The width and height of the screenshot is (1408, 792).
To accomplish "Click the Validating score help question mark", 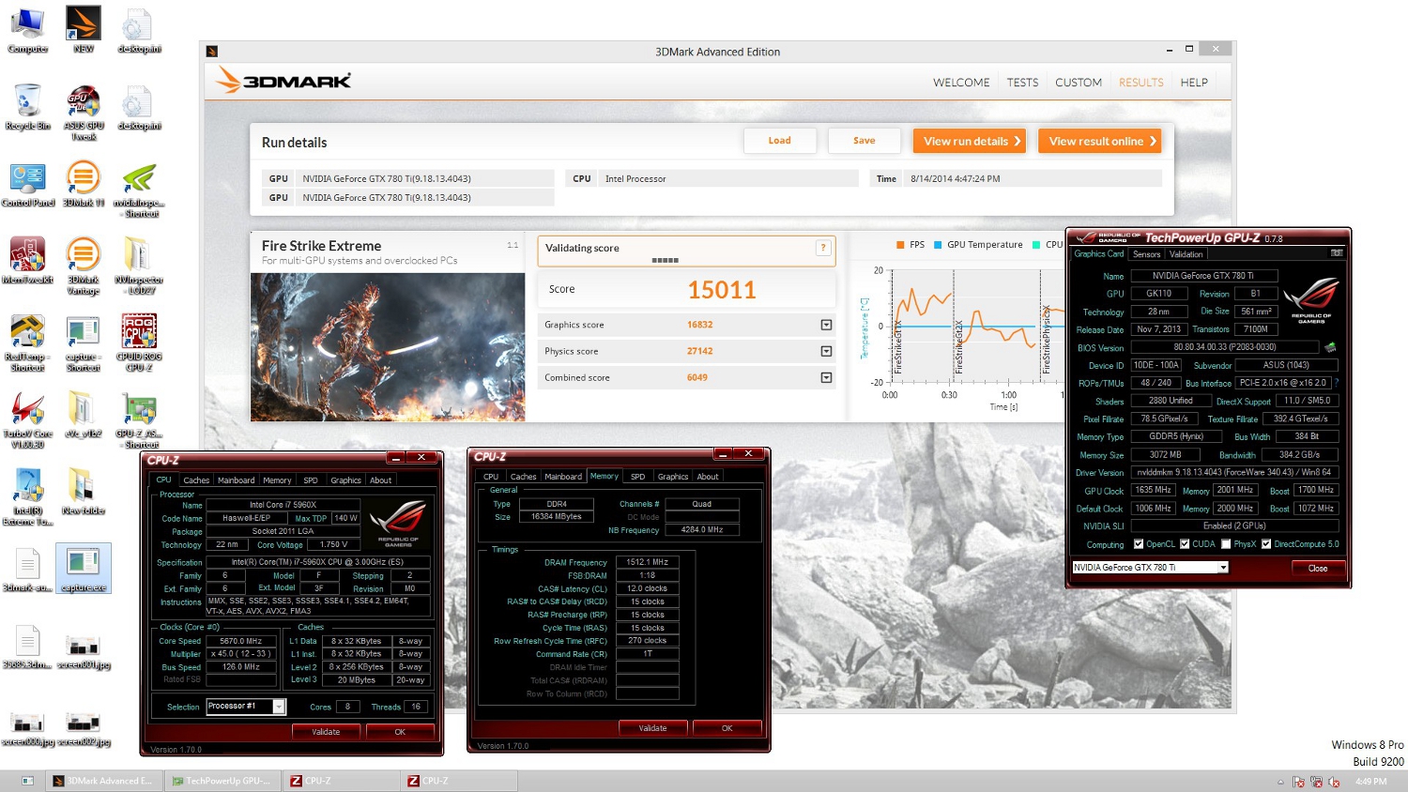I will (x=823, y=248).
